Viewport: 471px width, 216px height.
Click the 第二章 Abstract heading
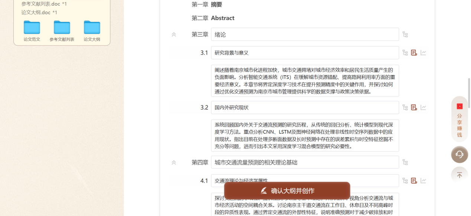(213, 18)
